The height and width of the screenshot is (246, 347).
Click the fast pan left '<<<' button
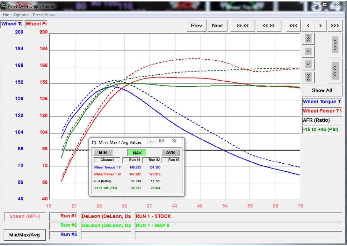pyautogui.click(x=294, y=25)
